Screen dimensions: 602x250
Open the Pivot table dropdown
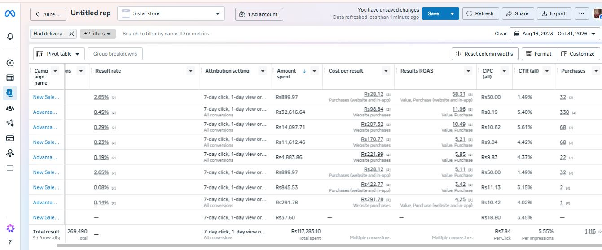59,54
